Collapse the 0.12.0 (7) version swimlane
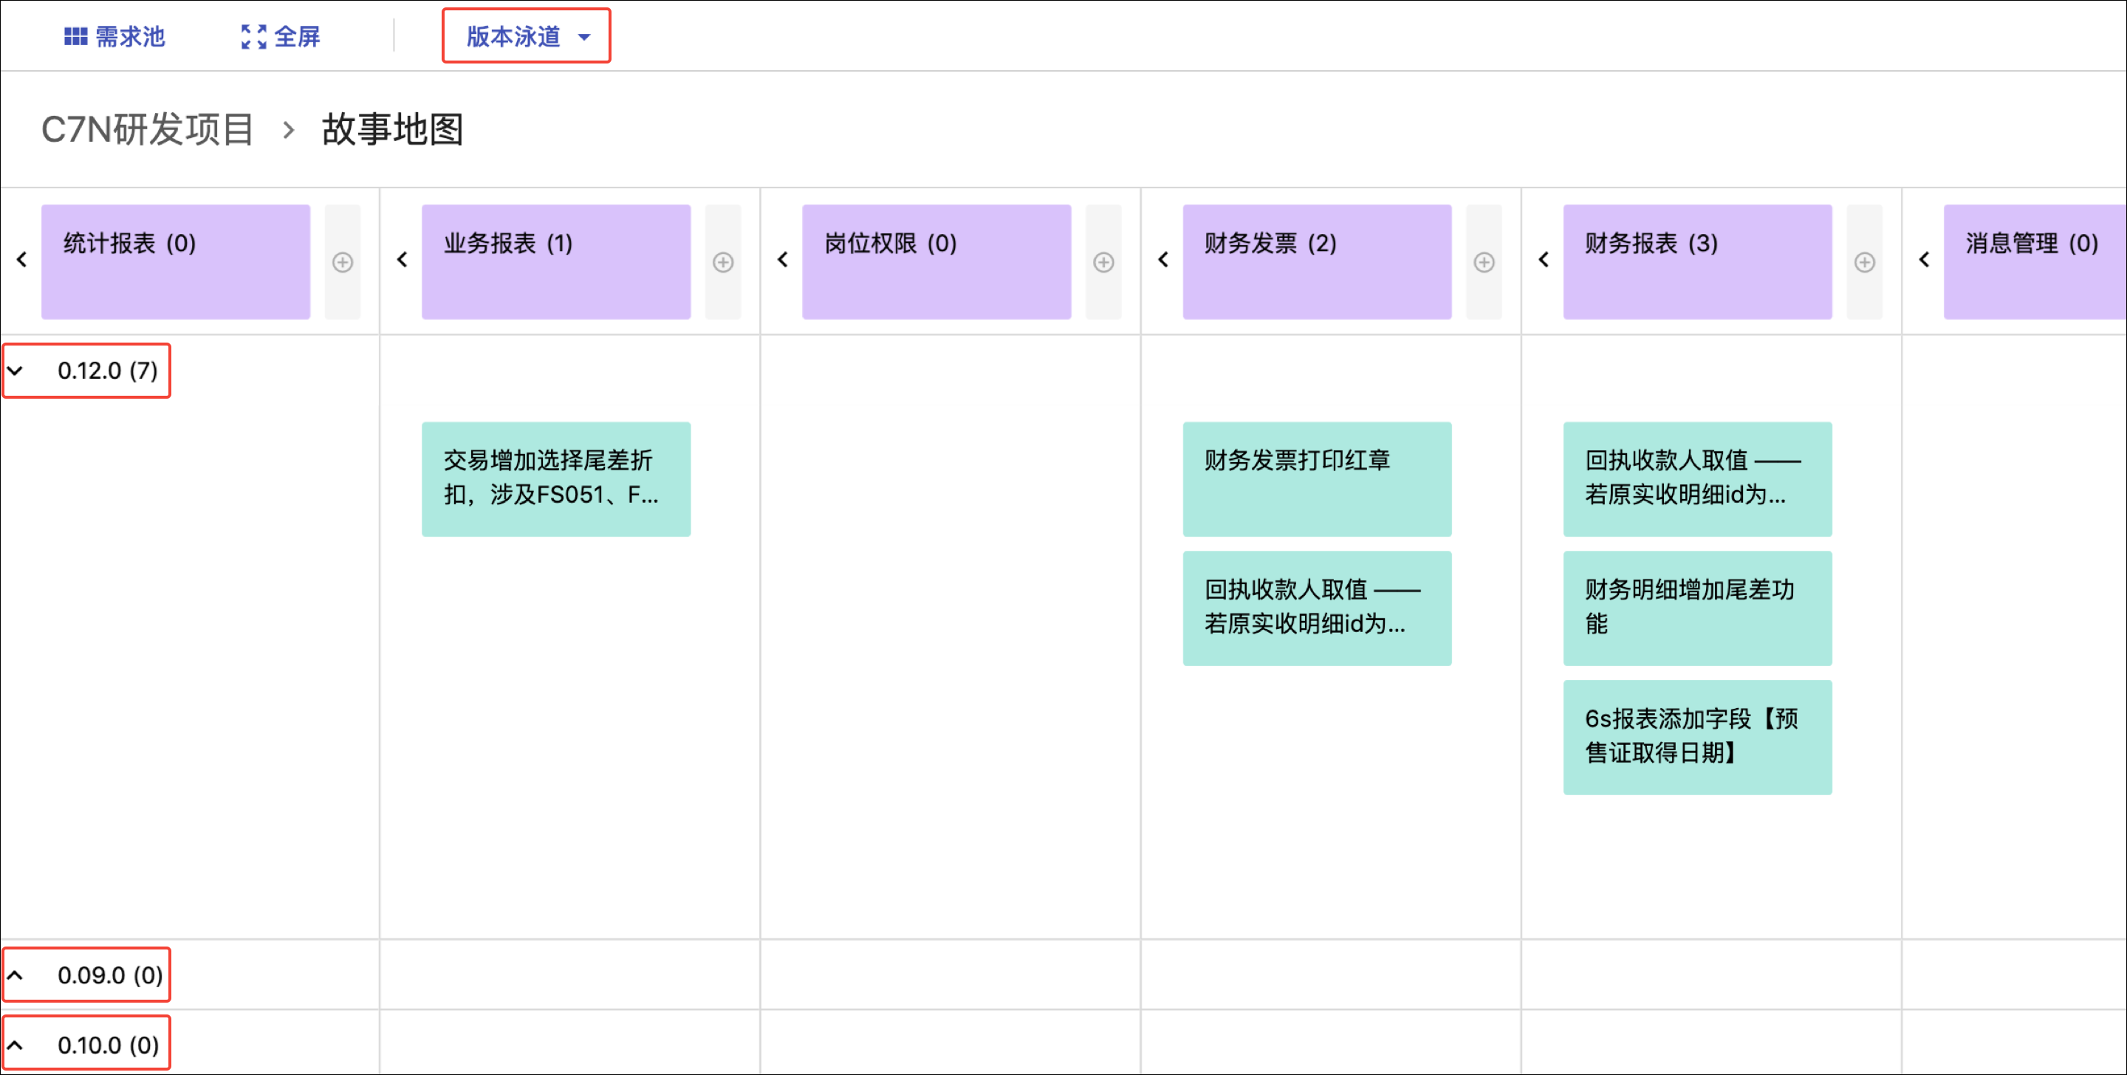Screen dimensions: 2127x1075 pyautogui.click(x=15, y=371)
